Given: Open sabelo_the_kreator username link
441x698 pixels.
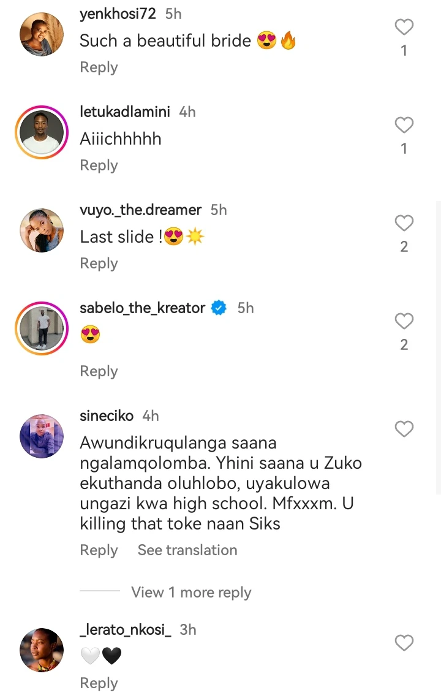Looking at the screenshot, I should point(142,308).
